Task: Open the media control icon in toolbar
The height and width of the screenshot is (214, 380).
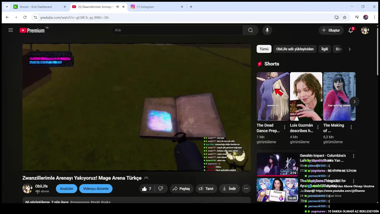Action: [x=357, y=18]
